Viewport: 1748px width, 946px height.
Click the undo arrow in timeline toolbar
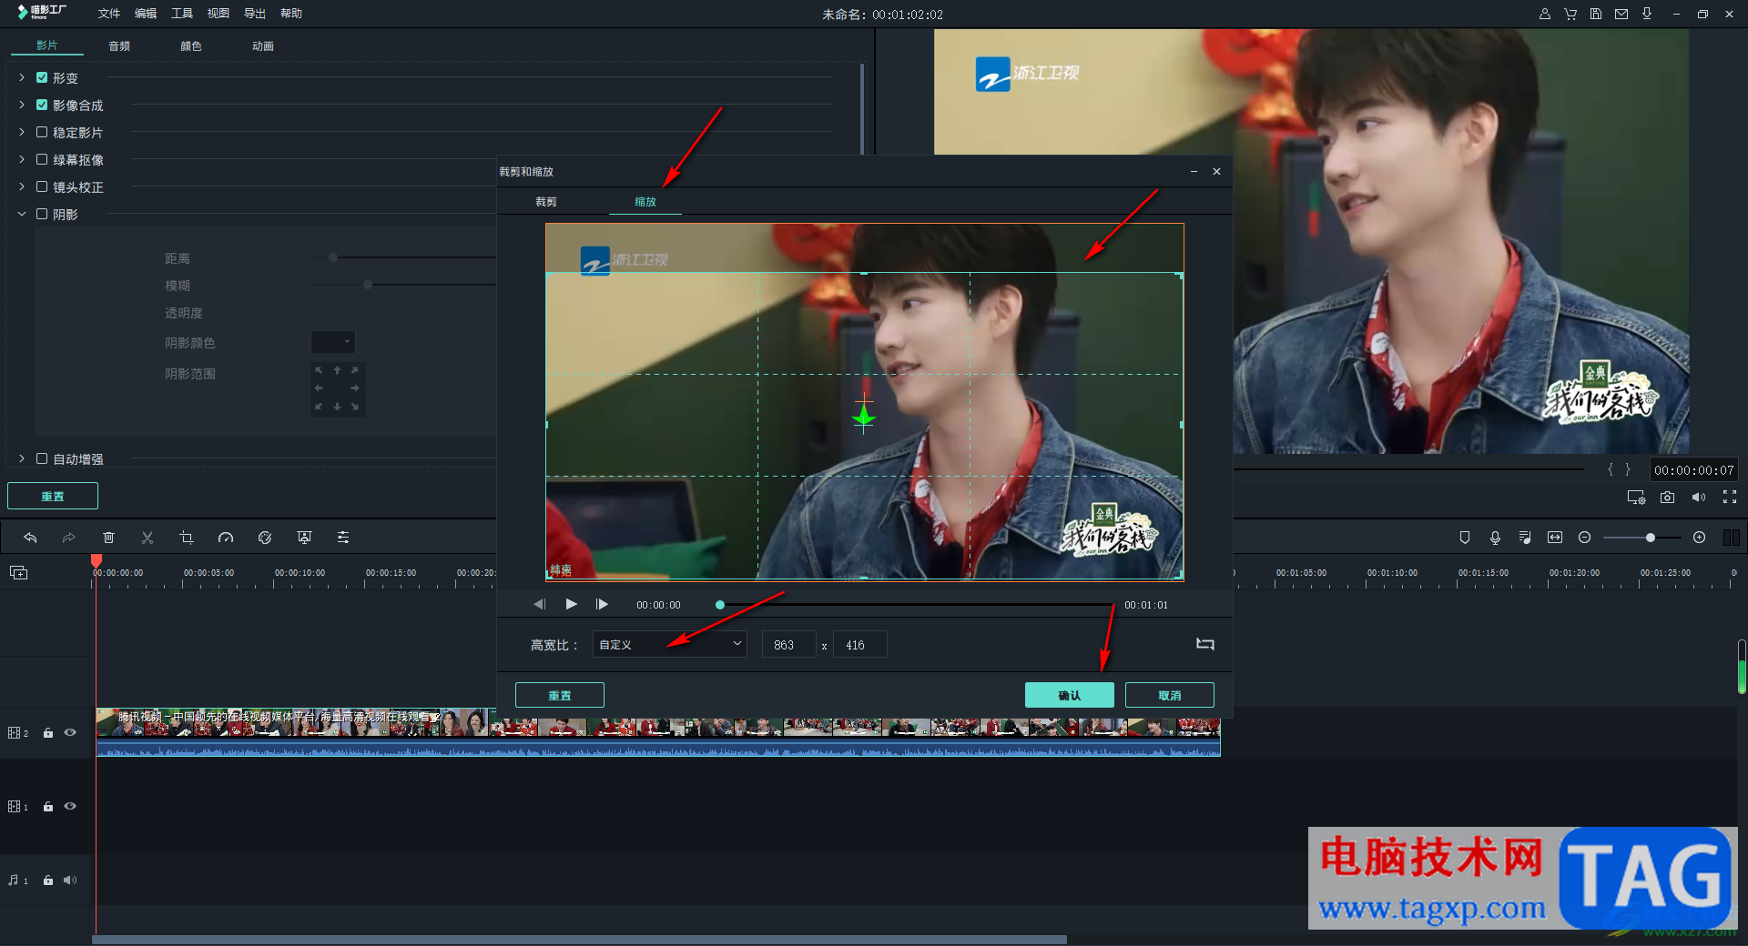tap(30, 538)
